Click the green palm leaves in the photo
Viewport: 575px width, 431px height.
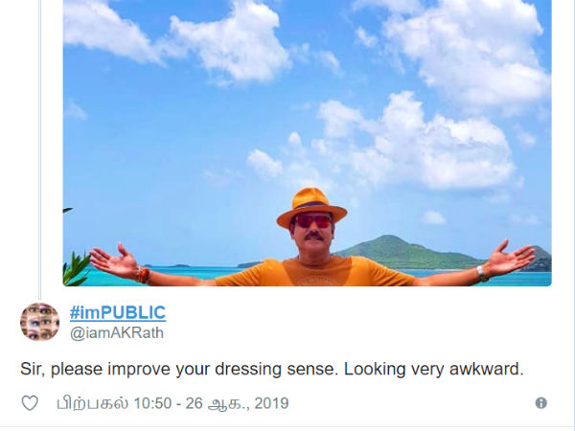click(77, 268)
